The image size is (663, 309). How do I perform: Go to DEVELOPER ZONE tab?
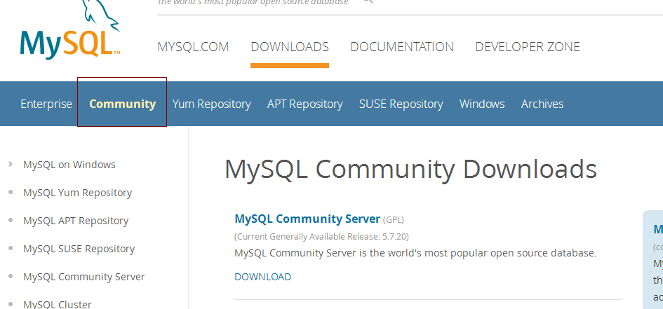coord(528,46)
